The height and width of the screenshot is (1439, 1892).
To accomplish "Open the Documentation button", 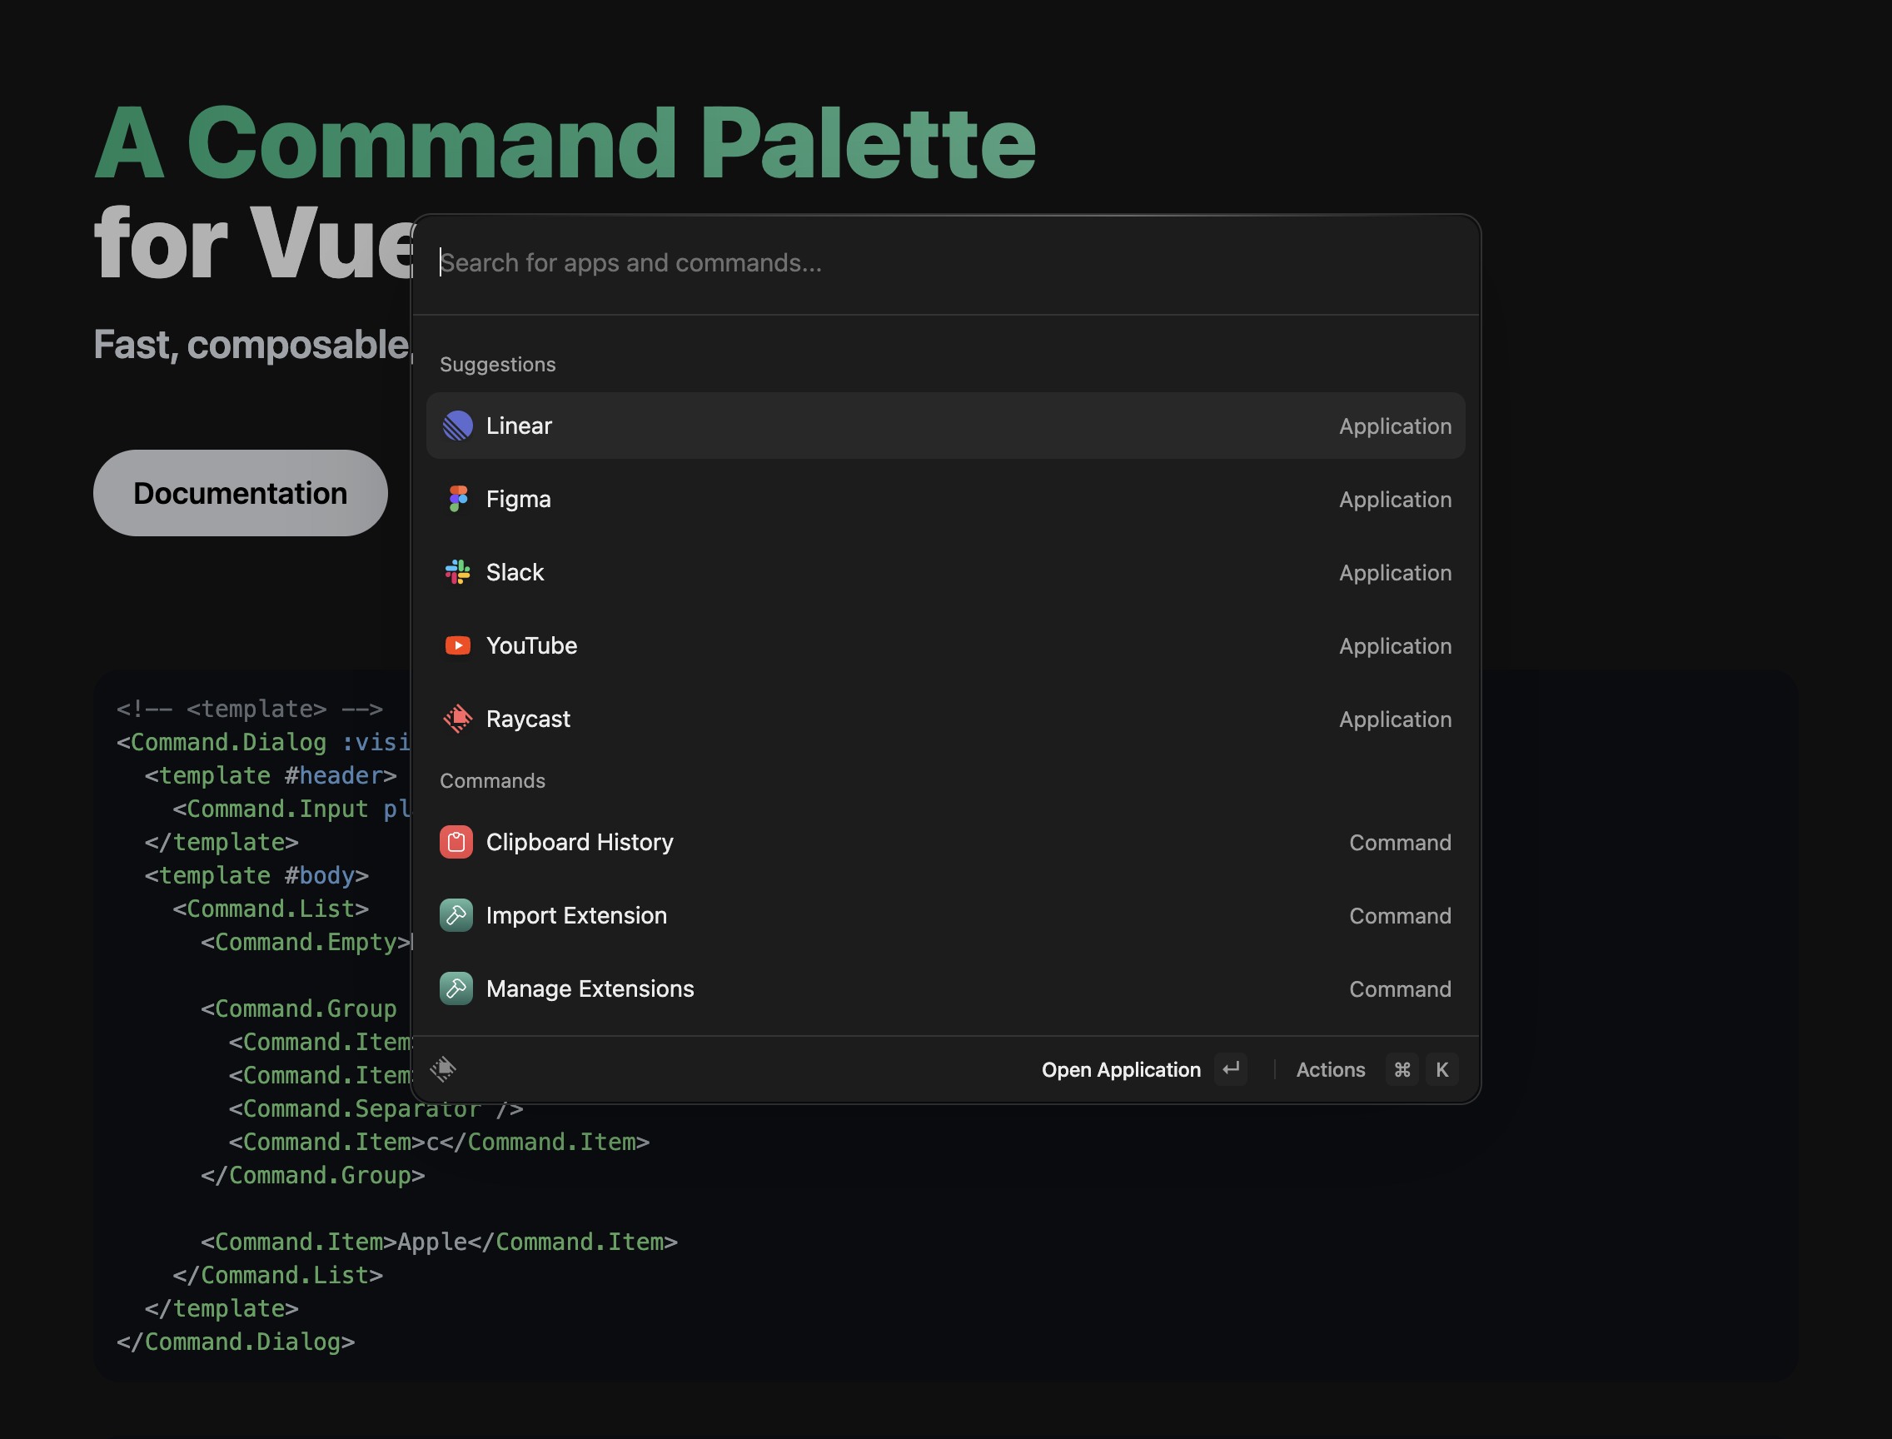I will tap(241, 493).
